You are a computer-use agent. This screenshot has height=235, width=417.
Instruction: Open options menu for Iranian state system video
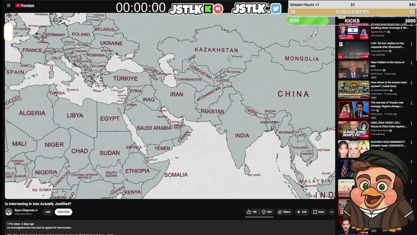pos(411,83)
